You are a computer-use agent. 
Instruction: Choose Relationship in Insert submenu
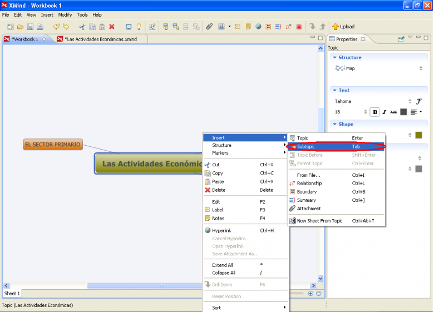coord(336,183)
